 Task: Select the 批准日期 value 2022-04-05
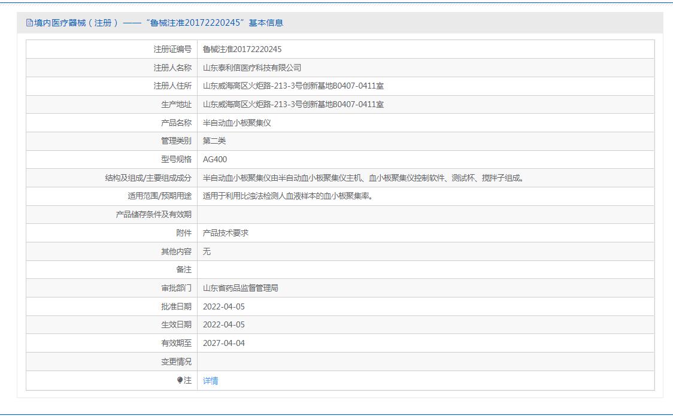(223, 306)
